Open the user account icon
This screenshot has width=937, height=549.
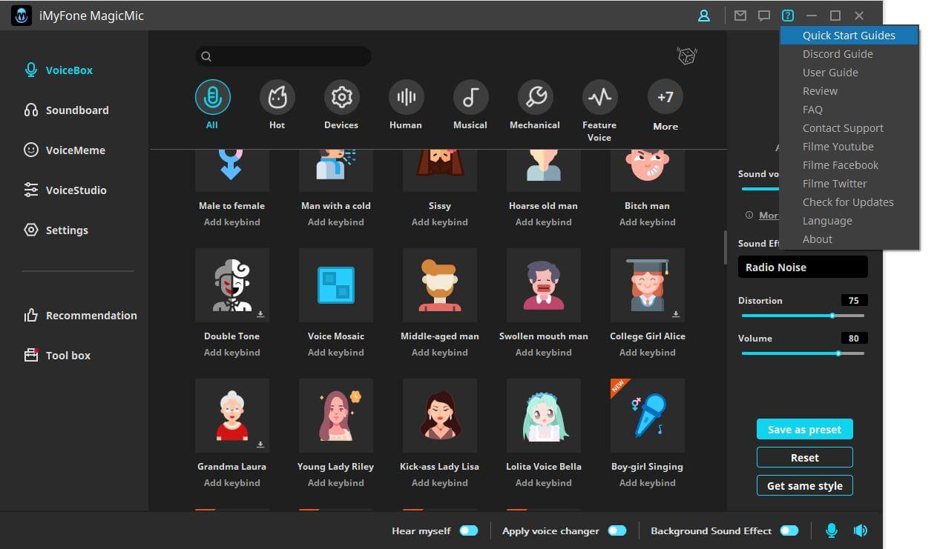pyautogui.click(x=704, y=16)
